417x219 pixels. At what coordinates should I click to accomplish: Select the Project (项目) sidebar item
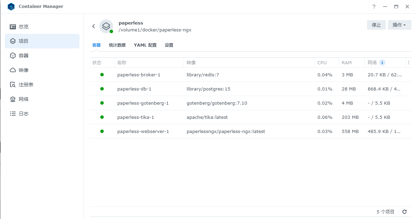42,41
